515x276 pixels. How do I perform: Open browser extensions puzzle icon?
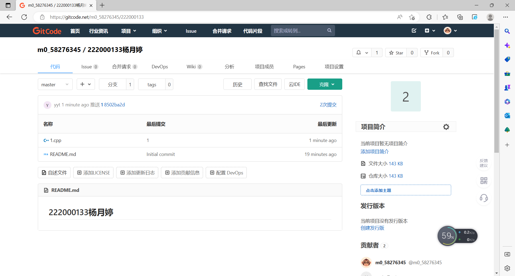[429, 17]
